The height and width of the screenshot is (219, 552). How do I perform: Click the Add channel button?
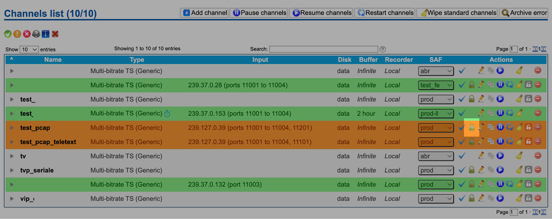pos(204,13)
